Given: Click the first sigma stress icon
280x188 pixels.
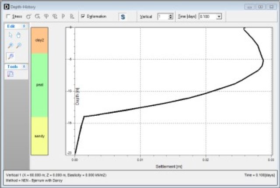Looking at the screenshot, I should click(x=29, y=17).
